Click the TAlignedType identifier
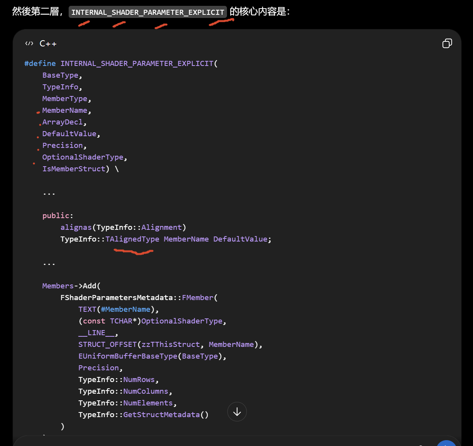Screen dimensions: 473x446 point(132,239)
